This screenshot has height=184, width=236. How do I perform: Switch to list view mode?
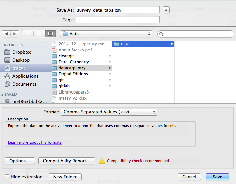coord(39,34)
